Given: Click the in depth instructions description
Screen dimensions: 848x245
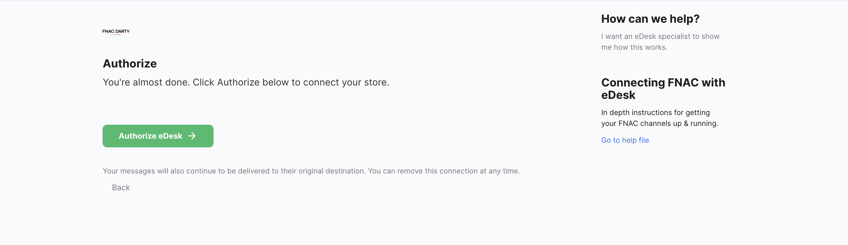Looking at the screenshot, I should (660, 118).
